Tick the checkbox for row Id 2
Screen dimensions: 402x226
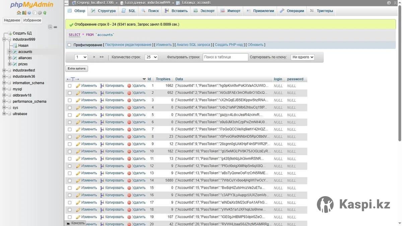click(70, 93)
